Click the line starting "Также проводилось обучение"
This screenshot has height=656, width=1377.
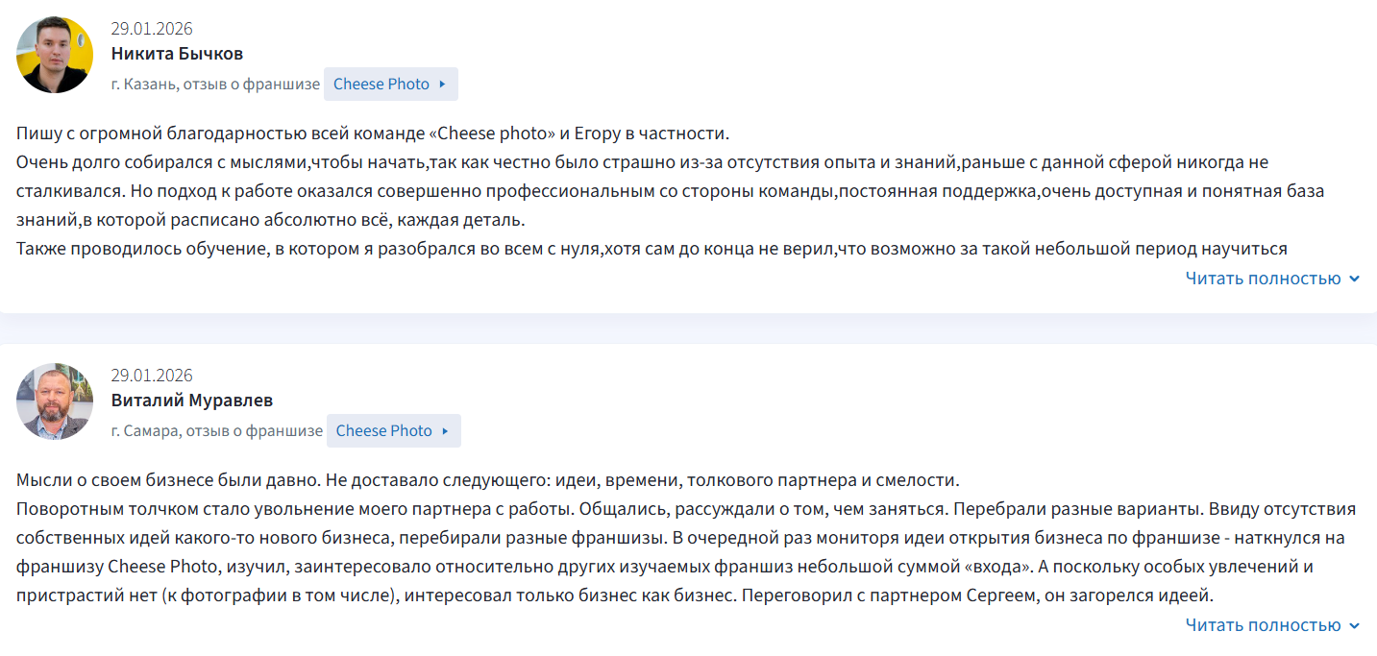(x=651, y=250)
